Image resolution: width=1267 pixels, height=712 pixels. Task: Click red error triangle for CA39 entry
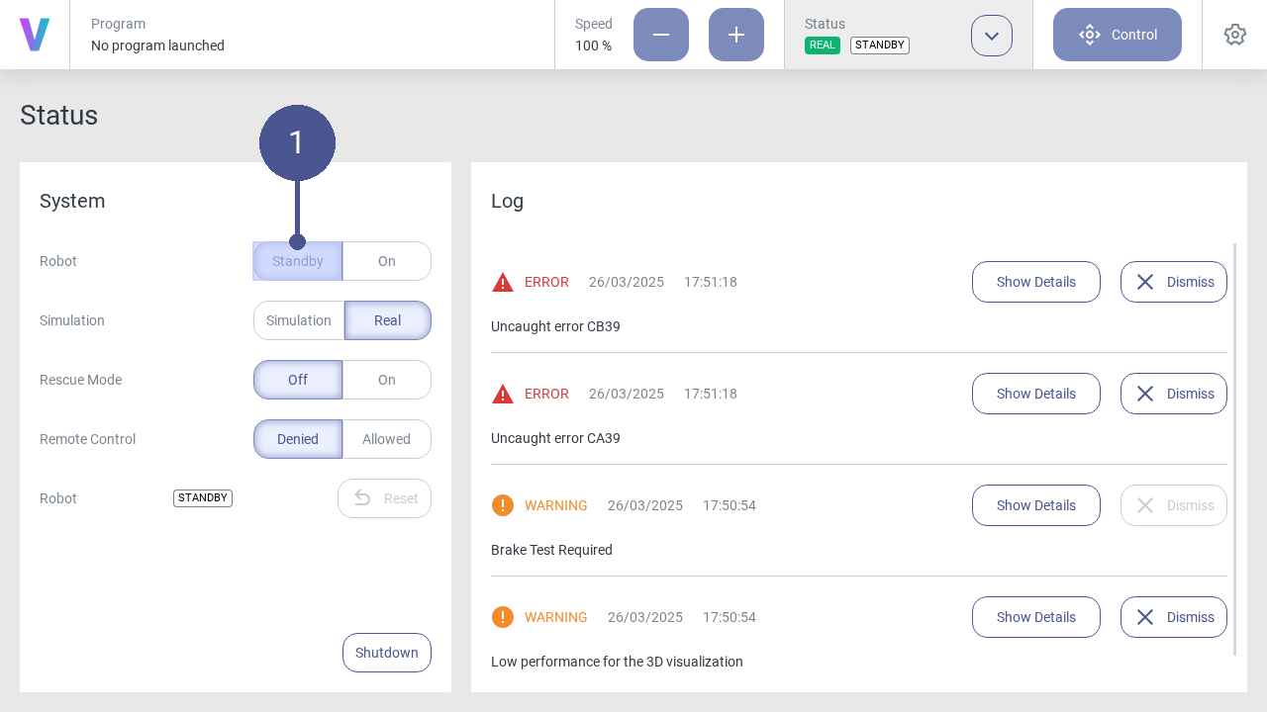click(503, 394)
